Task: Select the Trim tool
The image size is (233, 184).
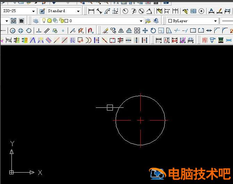Action: point(177,31)
